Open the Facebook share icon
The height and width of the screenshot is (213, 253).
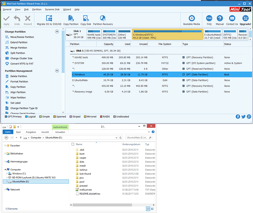tap(238, 116)
